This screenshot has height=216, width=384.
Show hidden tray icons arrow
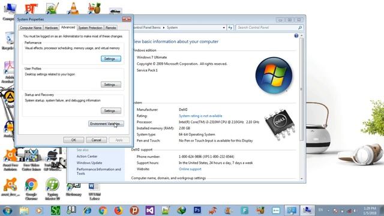click(328, 211)
